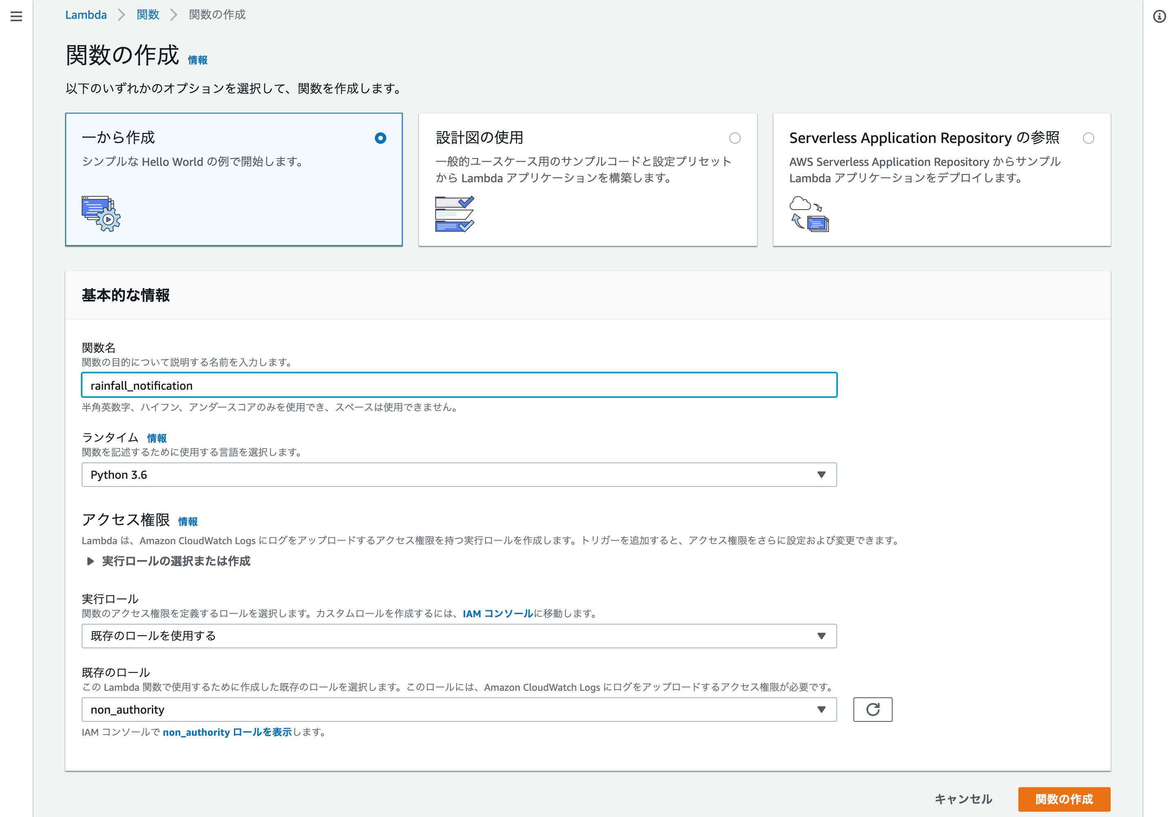Focus the 関数名 input with rainfall_notification
Screen dimensions: 1176x817
459,385
